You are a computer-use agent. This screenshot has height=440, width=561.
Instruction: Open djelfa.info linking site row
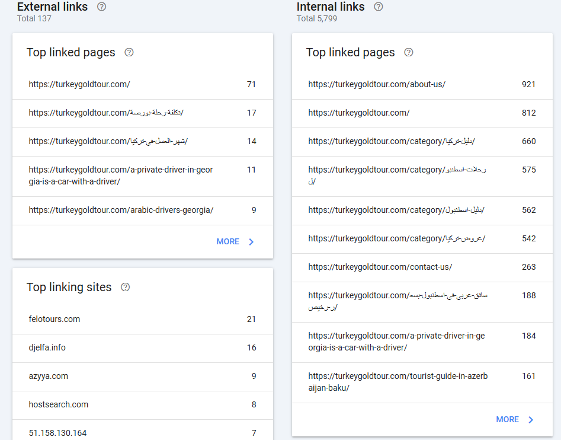[143, 348]
